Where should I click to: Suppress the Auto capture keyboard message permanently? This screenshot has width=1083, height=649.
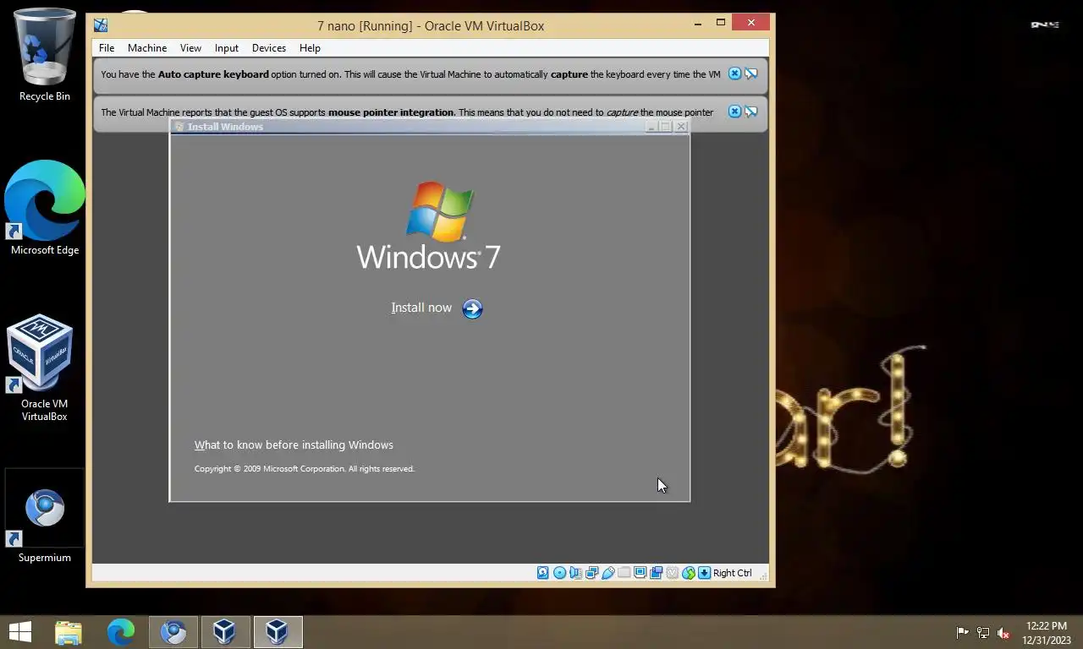750,74
